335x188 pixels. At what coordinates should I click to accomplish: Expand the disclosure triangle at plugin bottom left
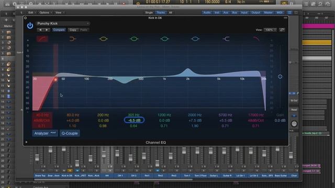click(x=26, y=142)
